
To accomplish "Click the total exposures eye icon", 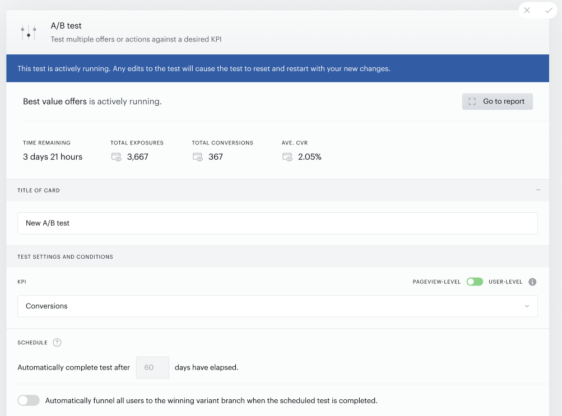I will coord(117,157).
